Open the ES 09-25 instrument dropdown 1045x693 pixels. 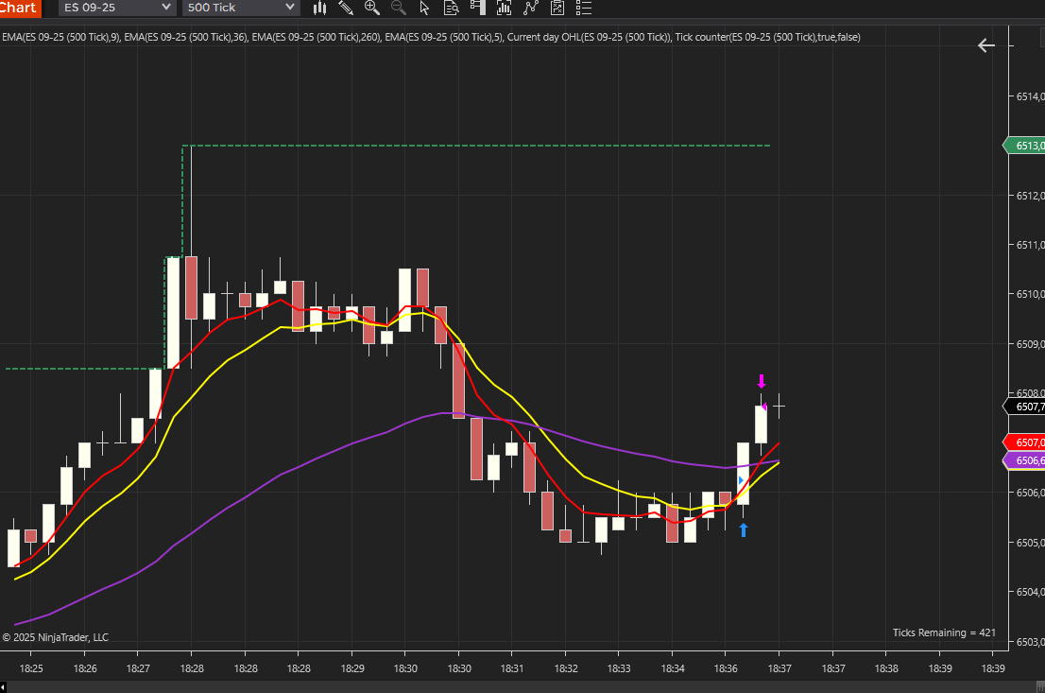point(116,8)
